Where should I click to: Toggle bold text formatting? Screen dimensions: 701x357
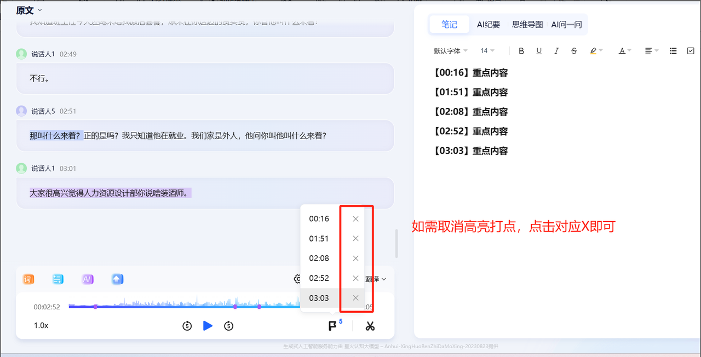tap(521, 51)
